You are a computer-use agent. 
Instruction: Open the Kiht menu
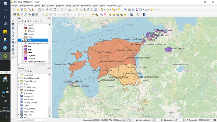[44, 6]
